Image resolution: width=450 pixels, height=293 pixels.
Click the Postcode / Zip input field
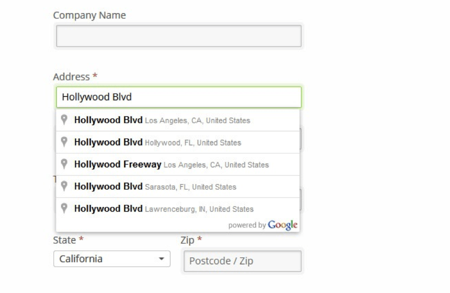pyautogui.click(x=242, y=261)
